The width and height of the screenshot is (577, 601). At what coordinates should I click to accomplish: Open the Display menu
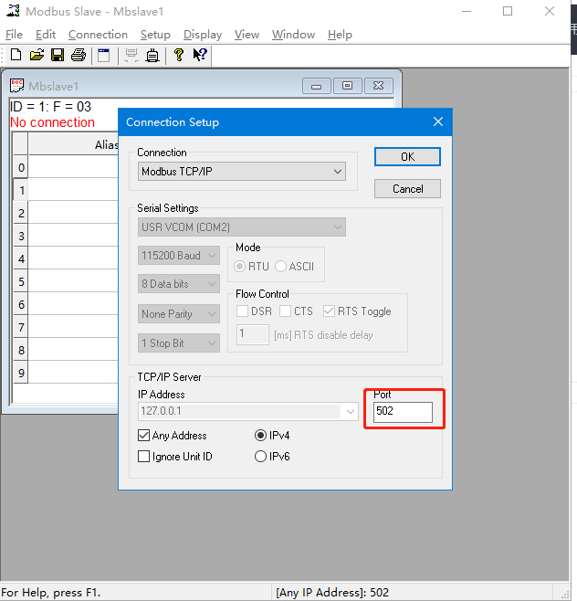point(202,35)
